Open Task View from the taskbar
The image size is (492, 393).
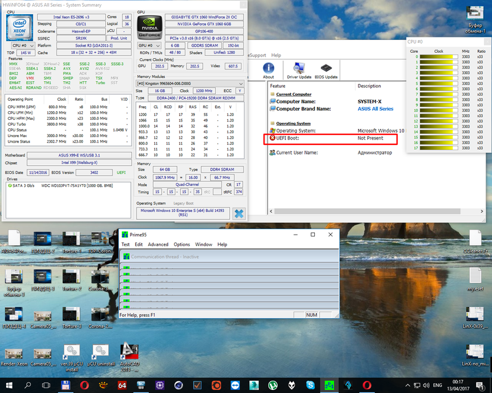tap(46, 385)
